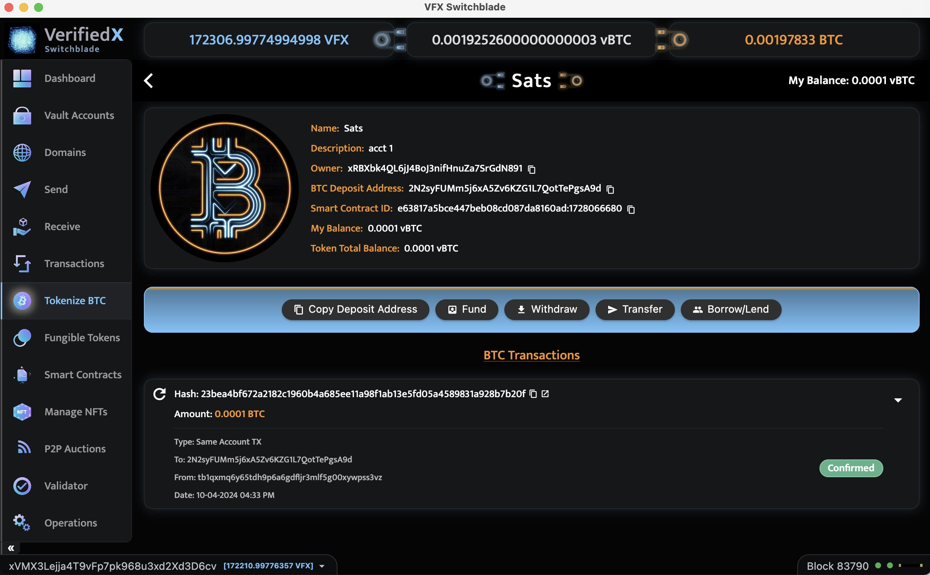Click the BTC coin connector icon in header
Viewport: 930px width, 575px height.
(x=672, y=40)
